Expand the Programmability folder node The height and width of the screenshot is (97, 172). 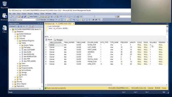[17, 68]
